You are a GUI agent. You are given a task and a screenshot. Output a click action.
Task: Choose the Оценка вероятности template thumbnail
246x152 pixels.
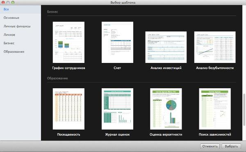(x=166, y=109)
